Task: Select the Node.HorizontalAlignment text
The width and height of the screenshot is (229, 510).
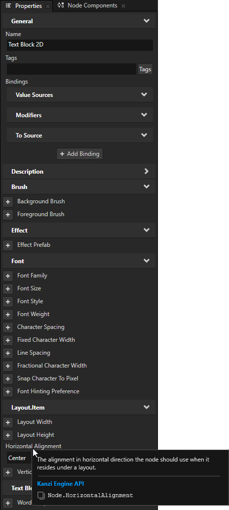Action: click(x=90, y=495)
